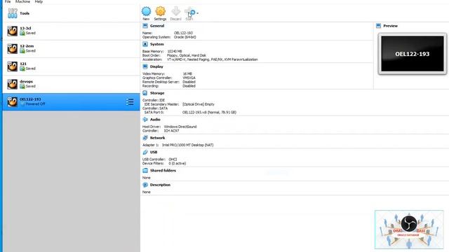The image size is (449, 252).
Task: Click the Optical Drive Empty entry
Action: point(198,104)
